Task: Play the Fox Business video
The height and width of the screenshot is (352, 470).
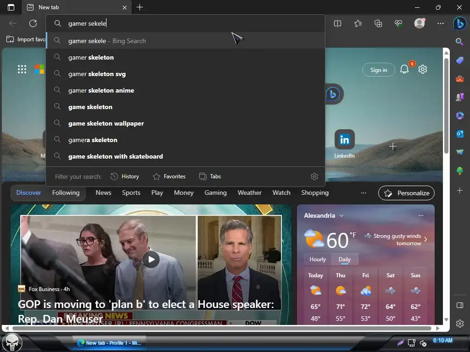Action: tap(151, 259)
